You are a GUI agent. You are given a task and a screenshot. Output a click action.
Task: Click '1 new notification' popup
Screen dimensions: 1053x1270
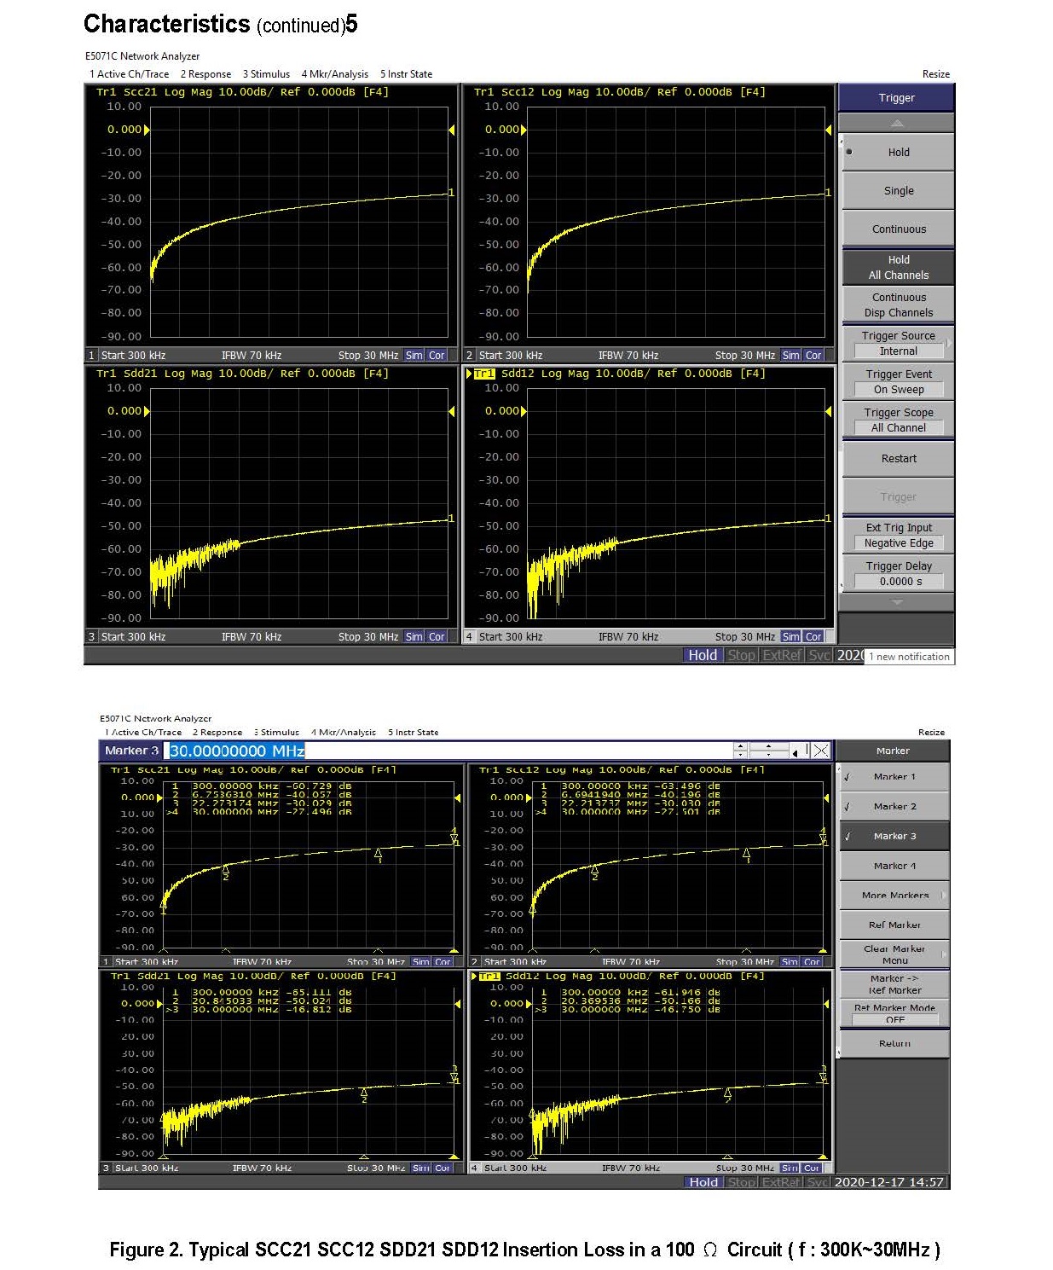click(909, 657)
